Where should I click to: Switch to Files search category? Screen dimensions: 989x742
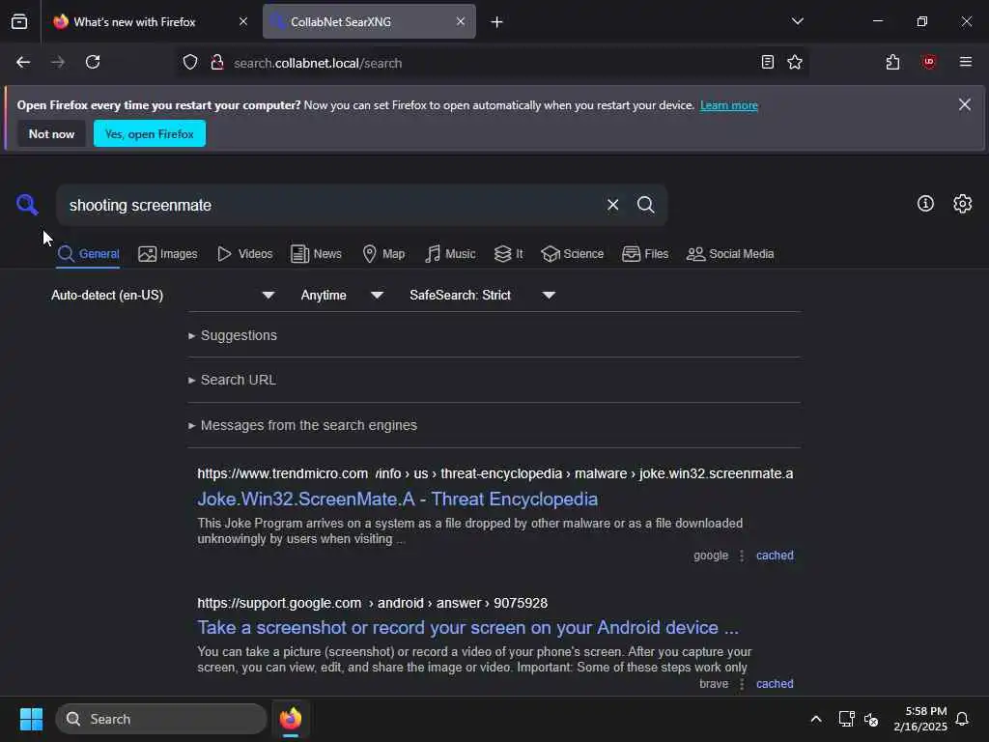pos(644,254)
